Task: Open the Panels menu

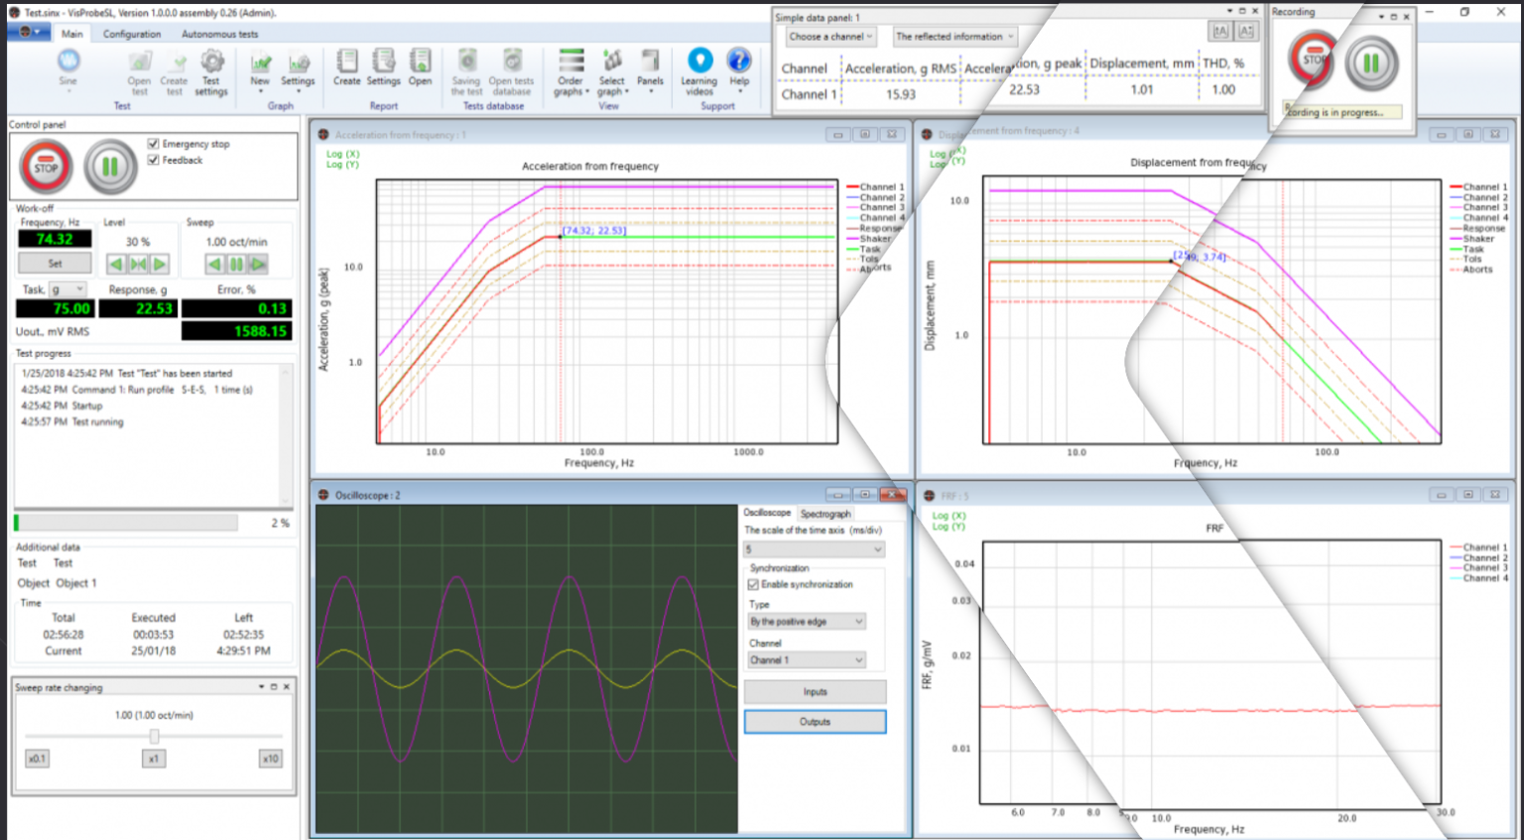Action: (650, 71)
